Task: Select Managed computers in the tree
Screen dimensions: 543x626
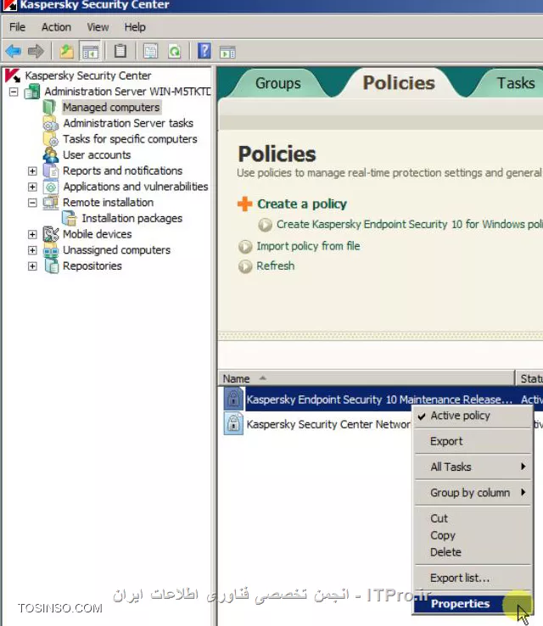Action: pos(111,108)
